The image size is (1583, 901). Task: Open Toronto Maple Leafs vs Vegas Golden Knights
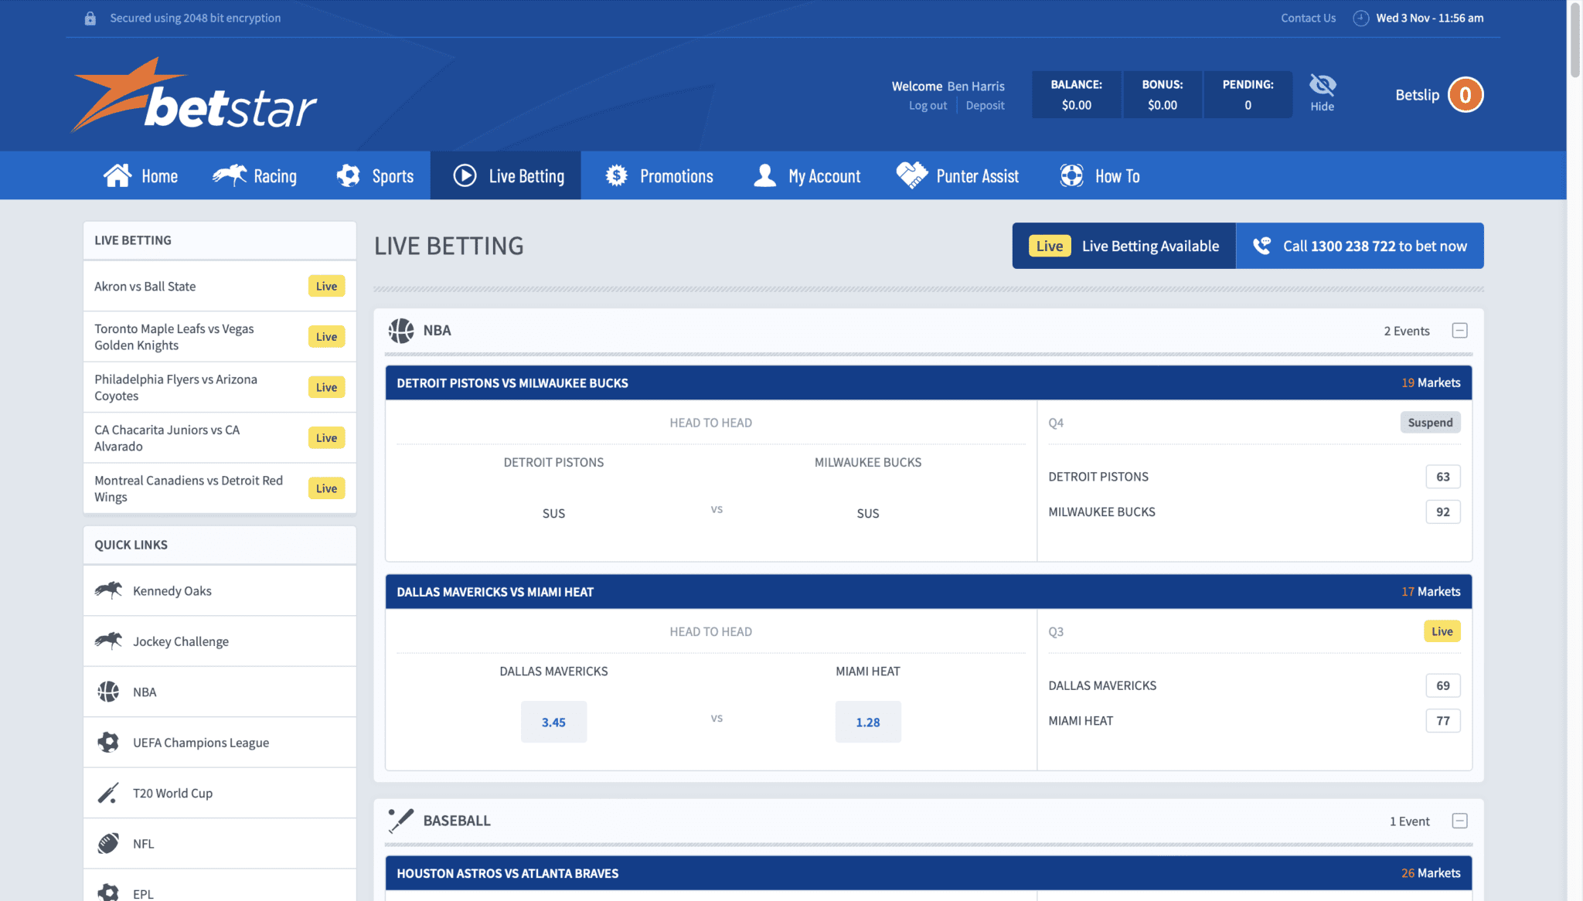(220, 337)
